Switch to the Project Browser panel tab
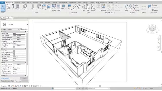This screenshot has width=162, height=91. [7, 81]
